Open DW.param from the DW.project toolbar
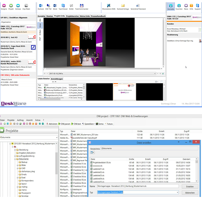Image resolution: width=202 pixels, height=202 pixels. pyautogui.click(x=64, y=124)
